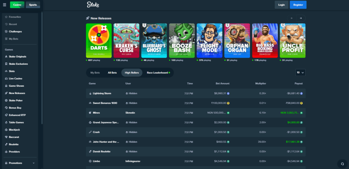Image resolution: width=349 pixels, height=169 pixels.
Task: Open the hamburger menu icon
Action: [4, 5]
